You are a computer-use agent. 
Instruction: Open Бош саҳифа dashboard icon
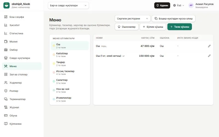[6, 17]
